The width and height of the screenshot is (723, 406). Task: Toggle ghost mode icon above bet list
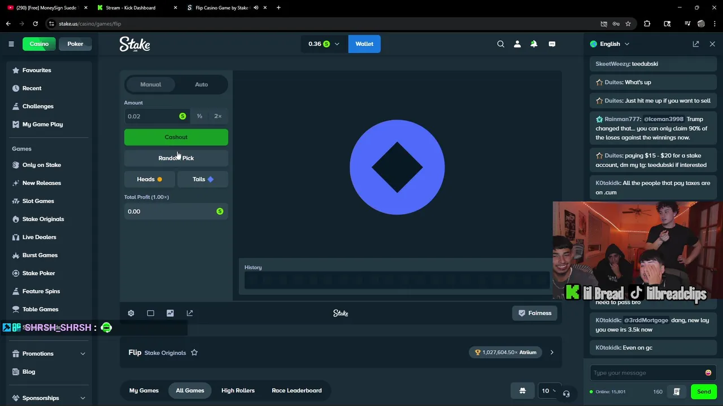point(522,390)
